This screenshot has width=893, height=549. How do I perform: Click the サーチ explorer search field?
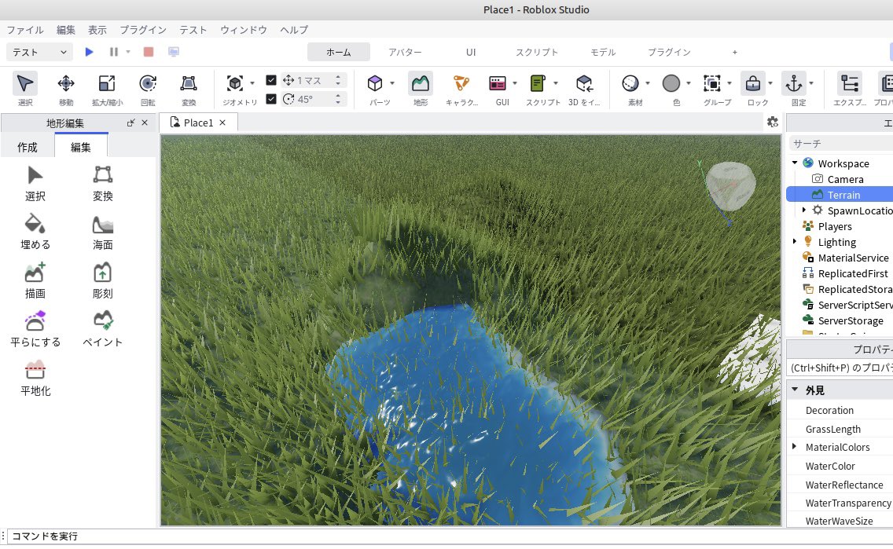coord(840,144)
